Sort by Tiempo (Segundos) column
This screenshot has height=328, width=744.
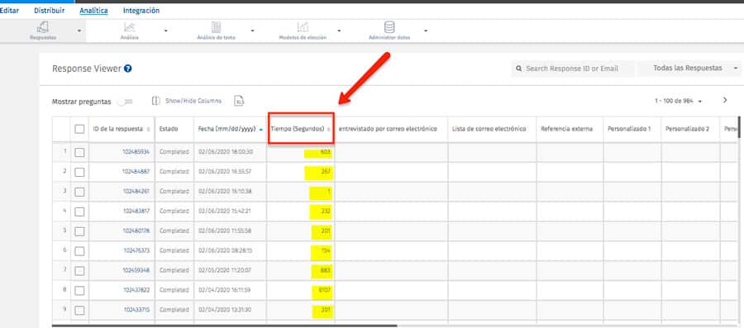coord(329,130)
